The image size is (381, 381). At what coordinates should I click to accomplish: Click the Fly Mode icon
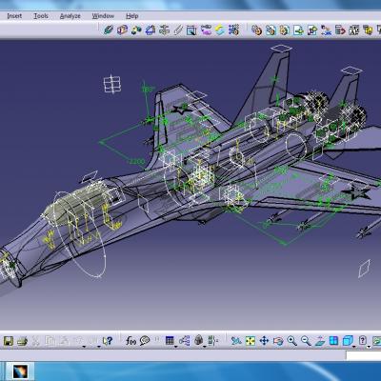click(236, 341)
